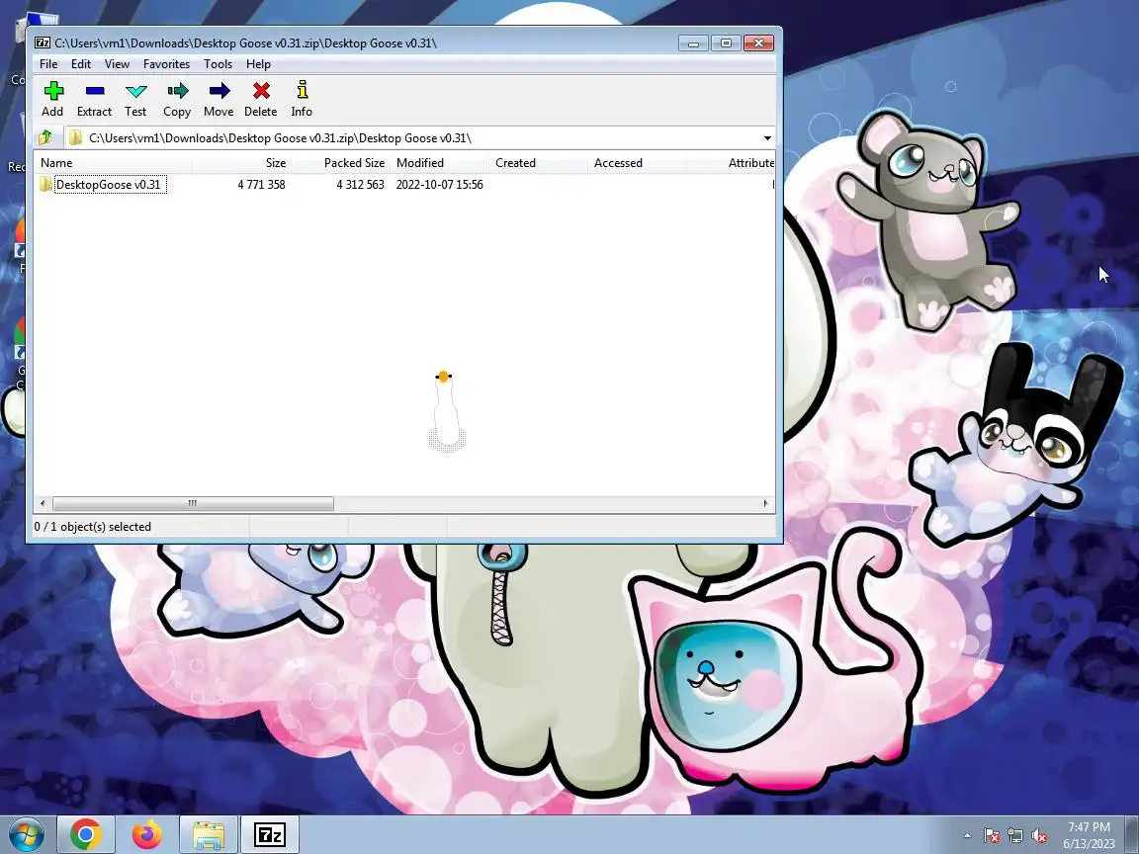
Task: Open the File menu
Action: 48,64
